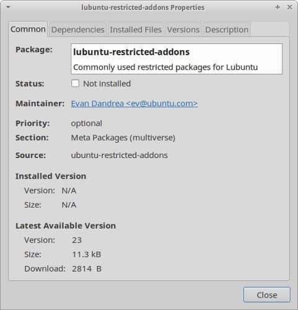Click the Not Installed status label

coord(107,84)
